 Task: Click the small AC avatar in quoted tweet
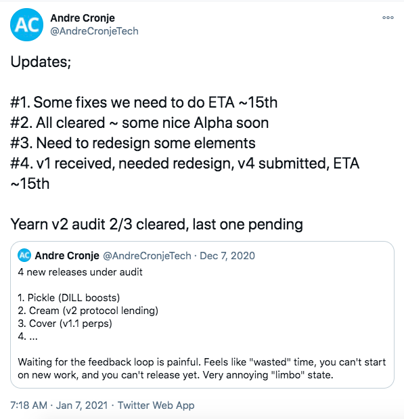pos(24,255)
